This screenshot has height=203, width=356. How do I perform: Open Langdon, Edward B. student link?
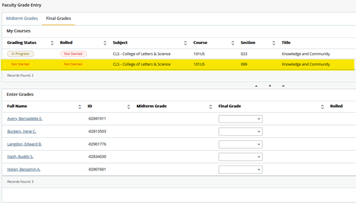coord(24,144)
